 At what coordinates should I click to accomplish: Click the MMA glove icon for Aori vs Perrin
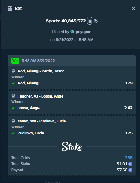pyautogui.click(x=13, y=71)
